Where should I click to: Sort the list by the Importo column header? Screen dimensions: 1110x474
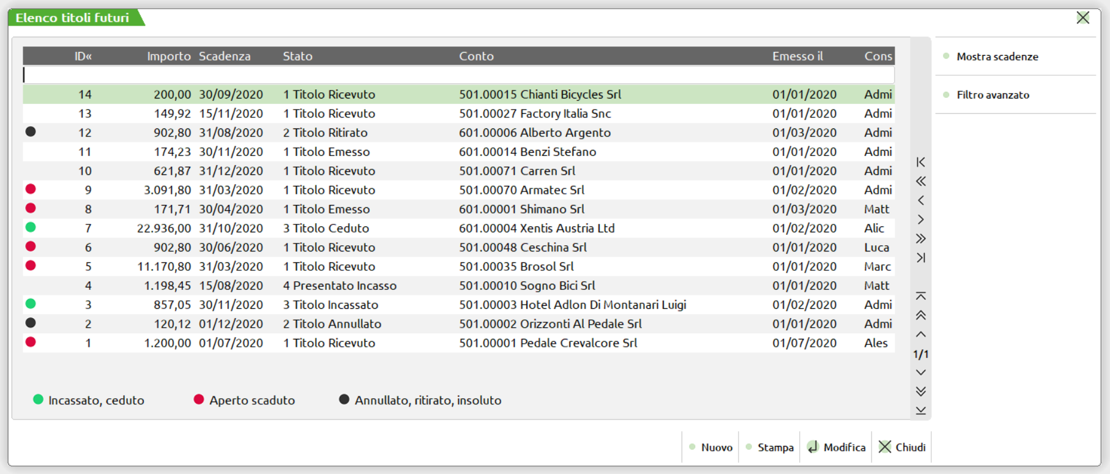click(x=168, y=56)
